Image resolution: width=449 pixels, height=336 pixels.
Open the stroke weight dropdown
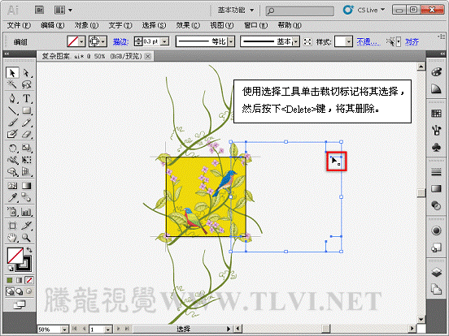coord(164,41)
